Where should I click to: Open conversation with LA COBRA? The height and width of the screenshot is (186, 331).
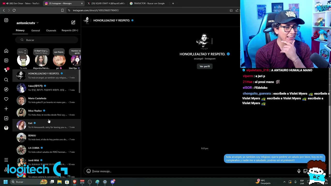(47, 150)
